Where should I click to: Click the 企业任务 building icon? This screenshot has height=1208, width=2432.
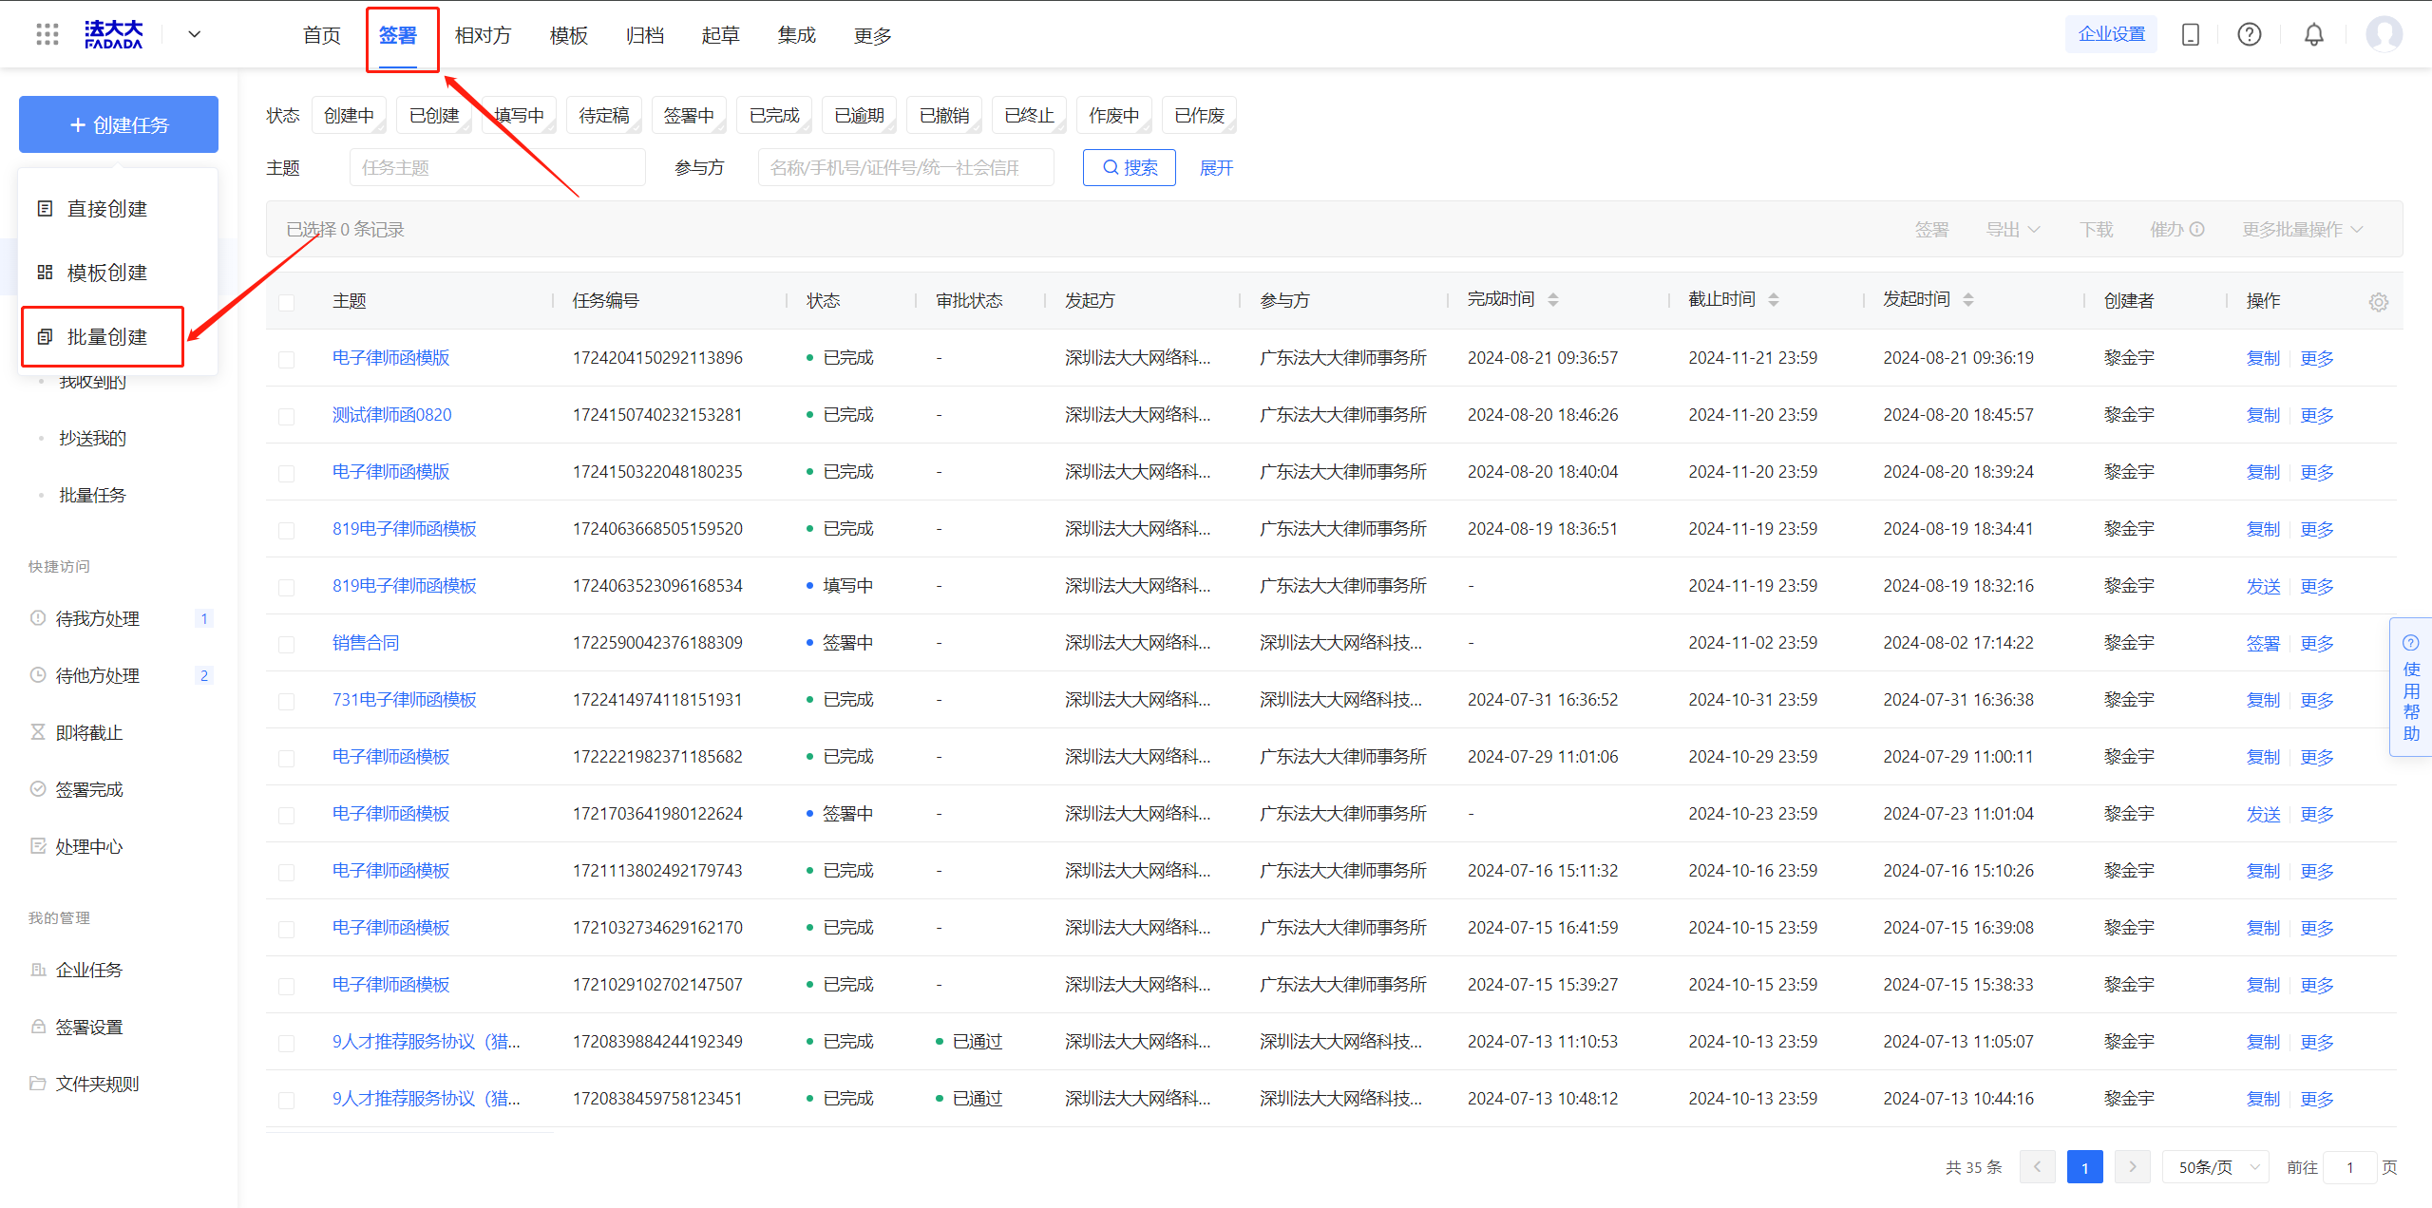coord(38,970)
